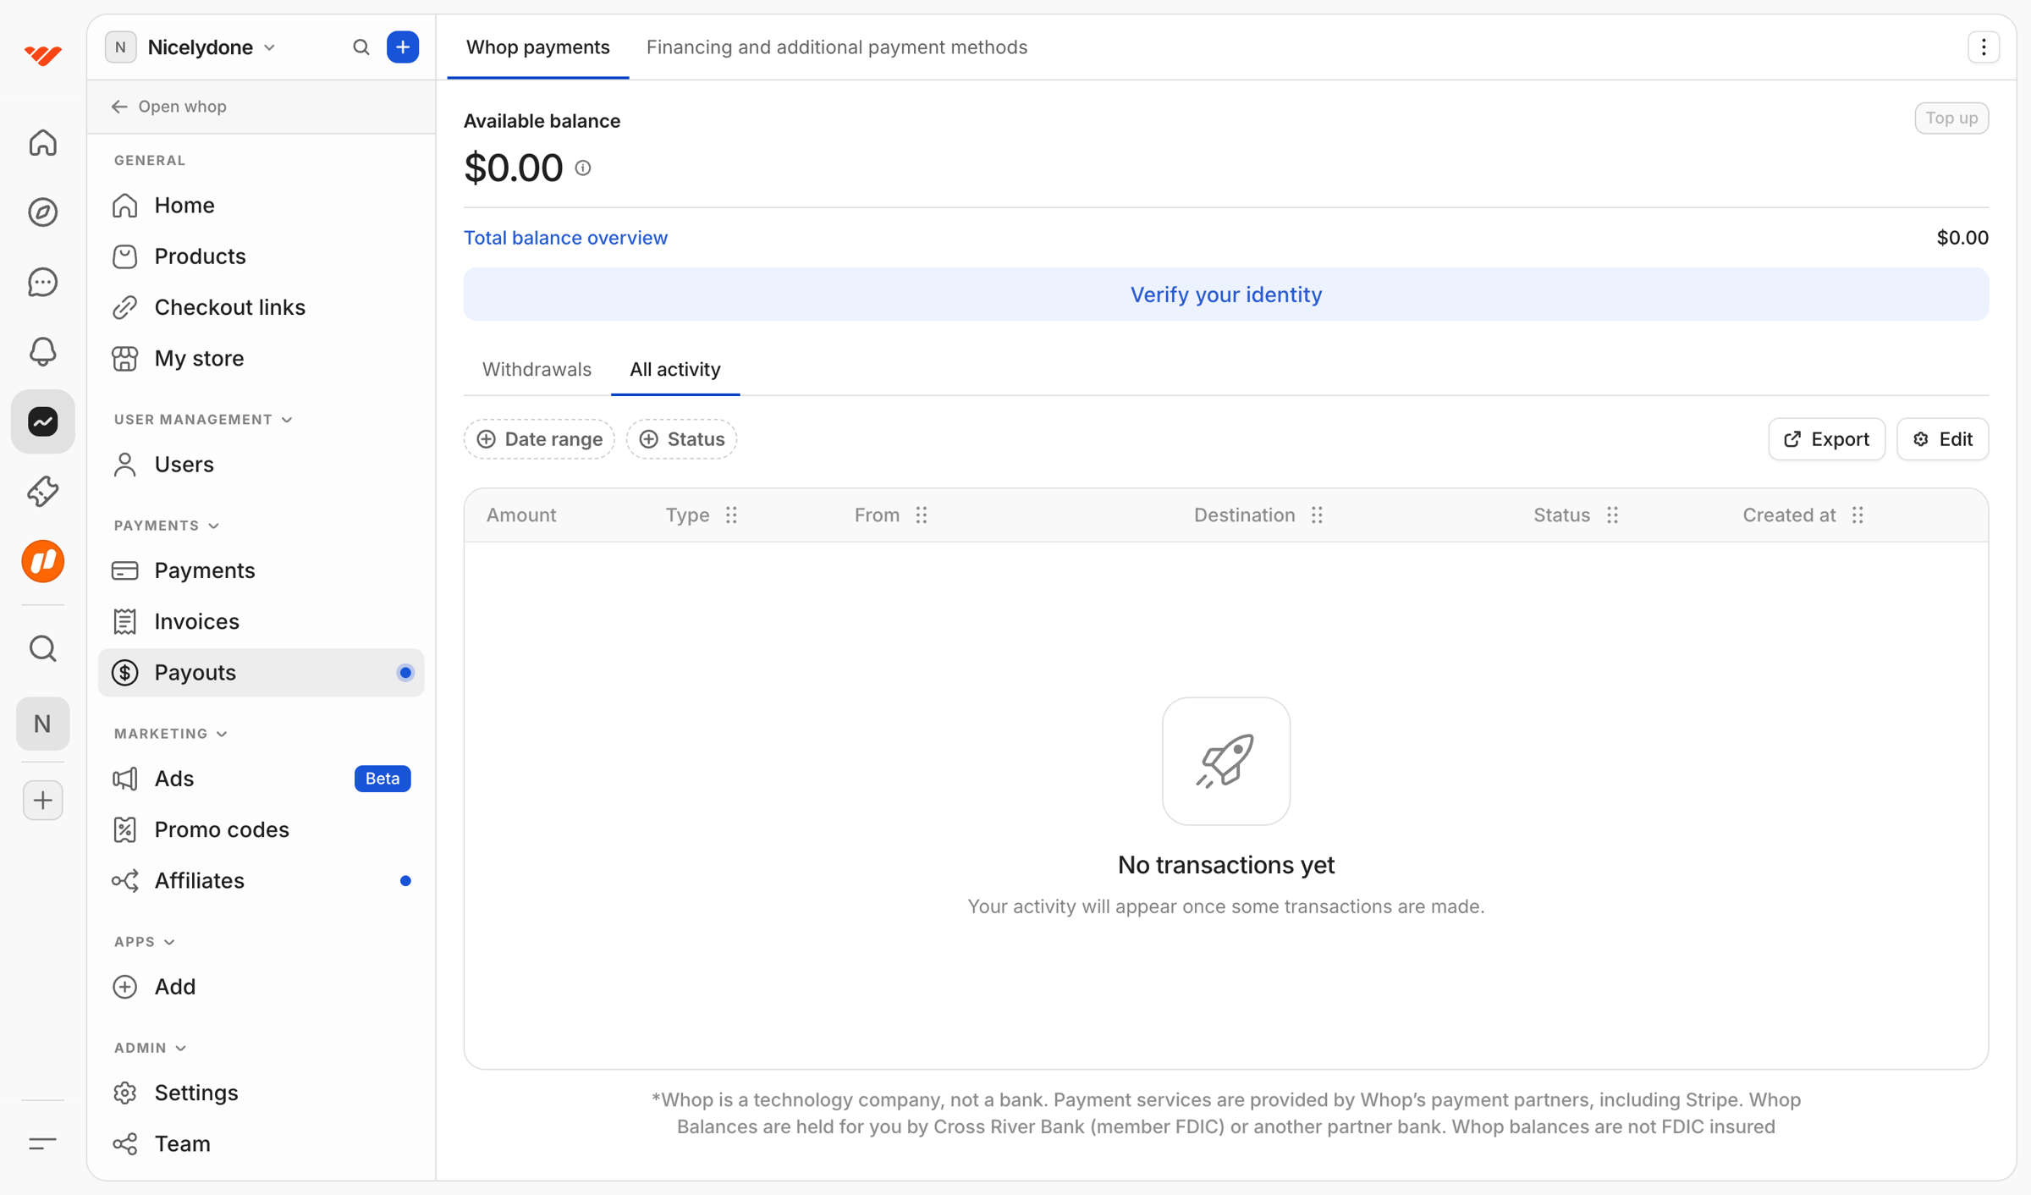Click the From column drag handle
Image resolution: width=2031 pixels, height=1195 pixels.
point(922,515)
